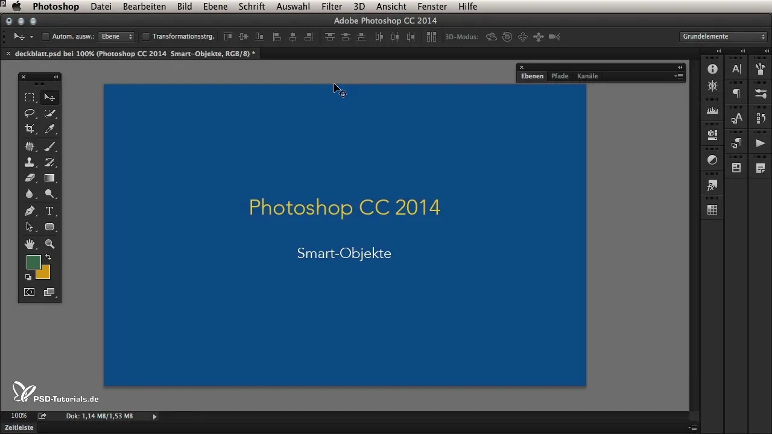Enable the Transformationsstrg. checkbox

[145, 37]
